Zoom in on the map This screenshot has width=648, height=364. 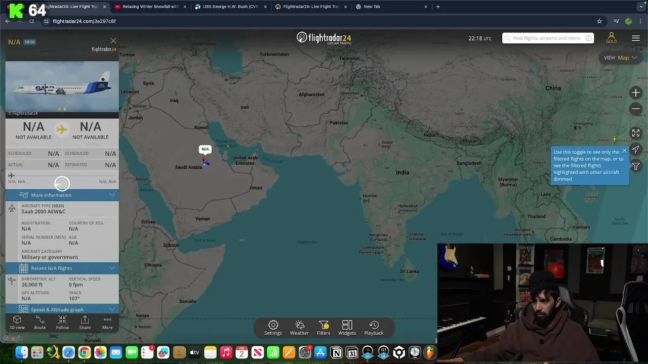(x=636, y=93)
